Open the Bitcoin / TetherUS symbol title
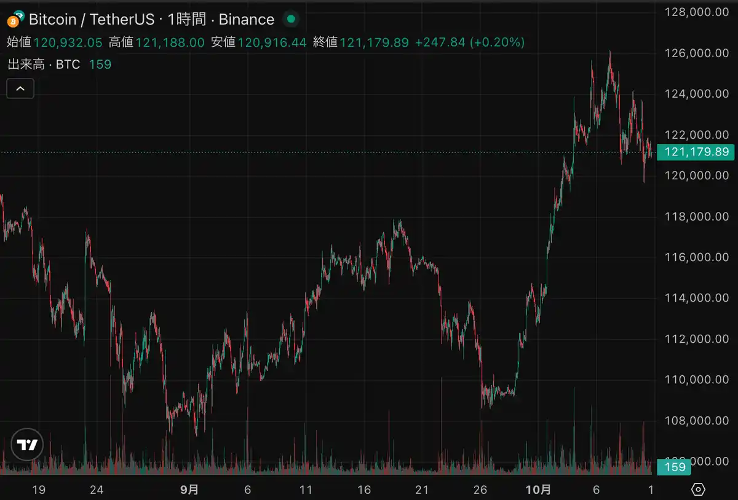This screenshot has height=500, width=738. pos(92,19)
